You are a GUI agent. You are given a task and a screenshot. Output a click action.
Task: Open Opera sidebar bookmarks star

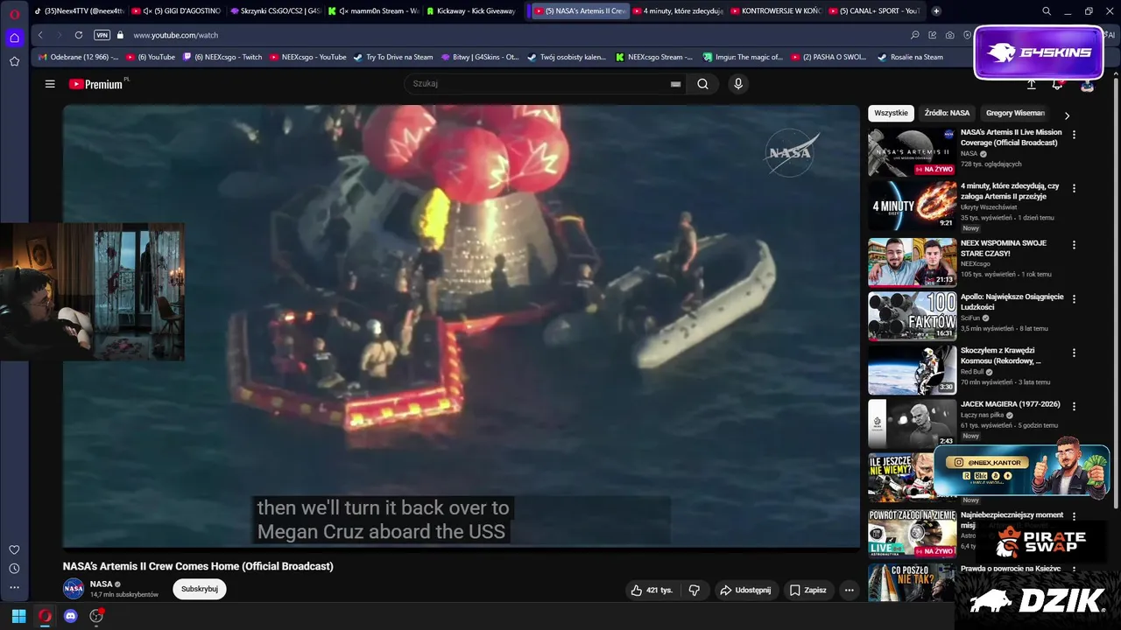tap(14, 61)
